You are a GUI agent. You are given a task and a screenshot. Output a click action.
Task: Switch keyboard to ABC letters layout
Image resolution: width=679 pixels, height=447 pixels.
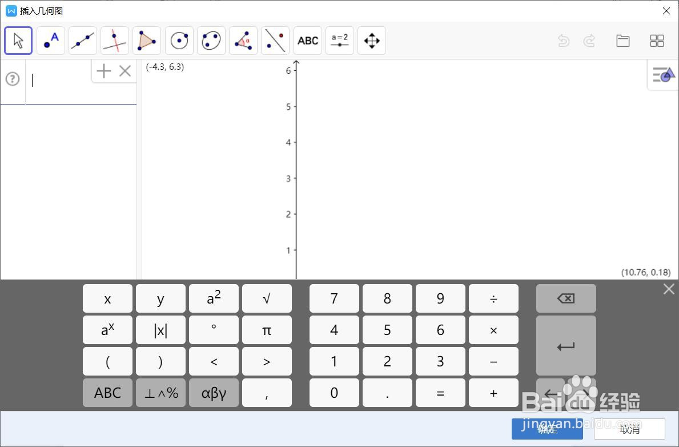[x=107, y=393]
